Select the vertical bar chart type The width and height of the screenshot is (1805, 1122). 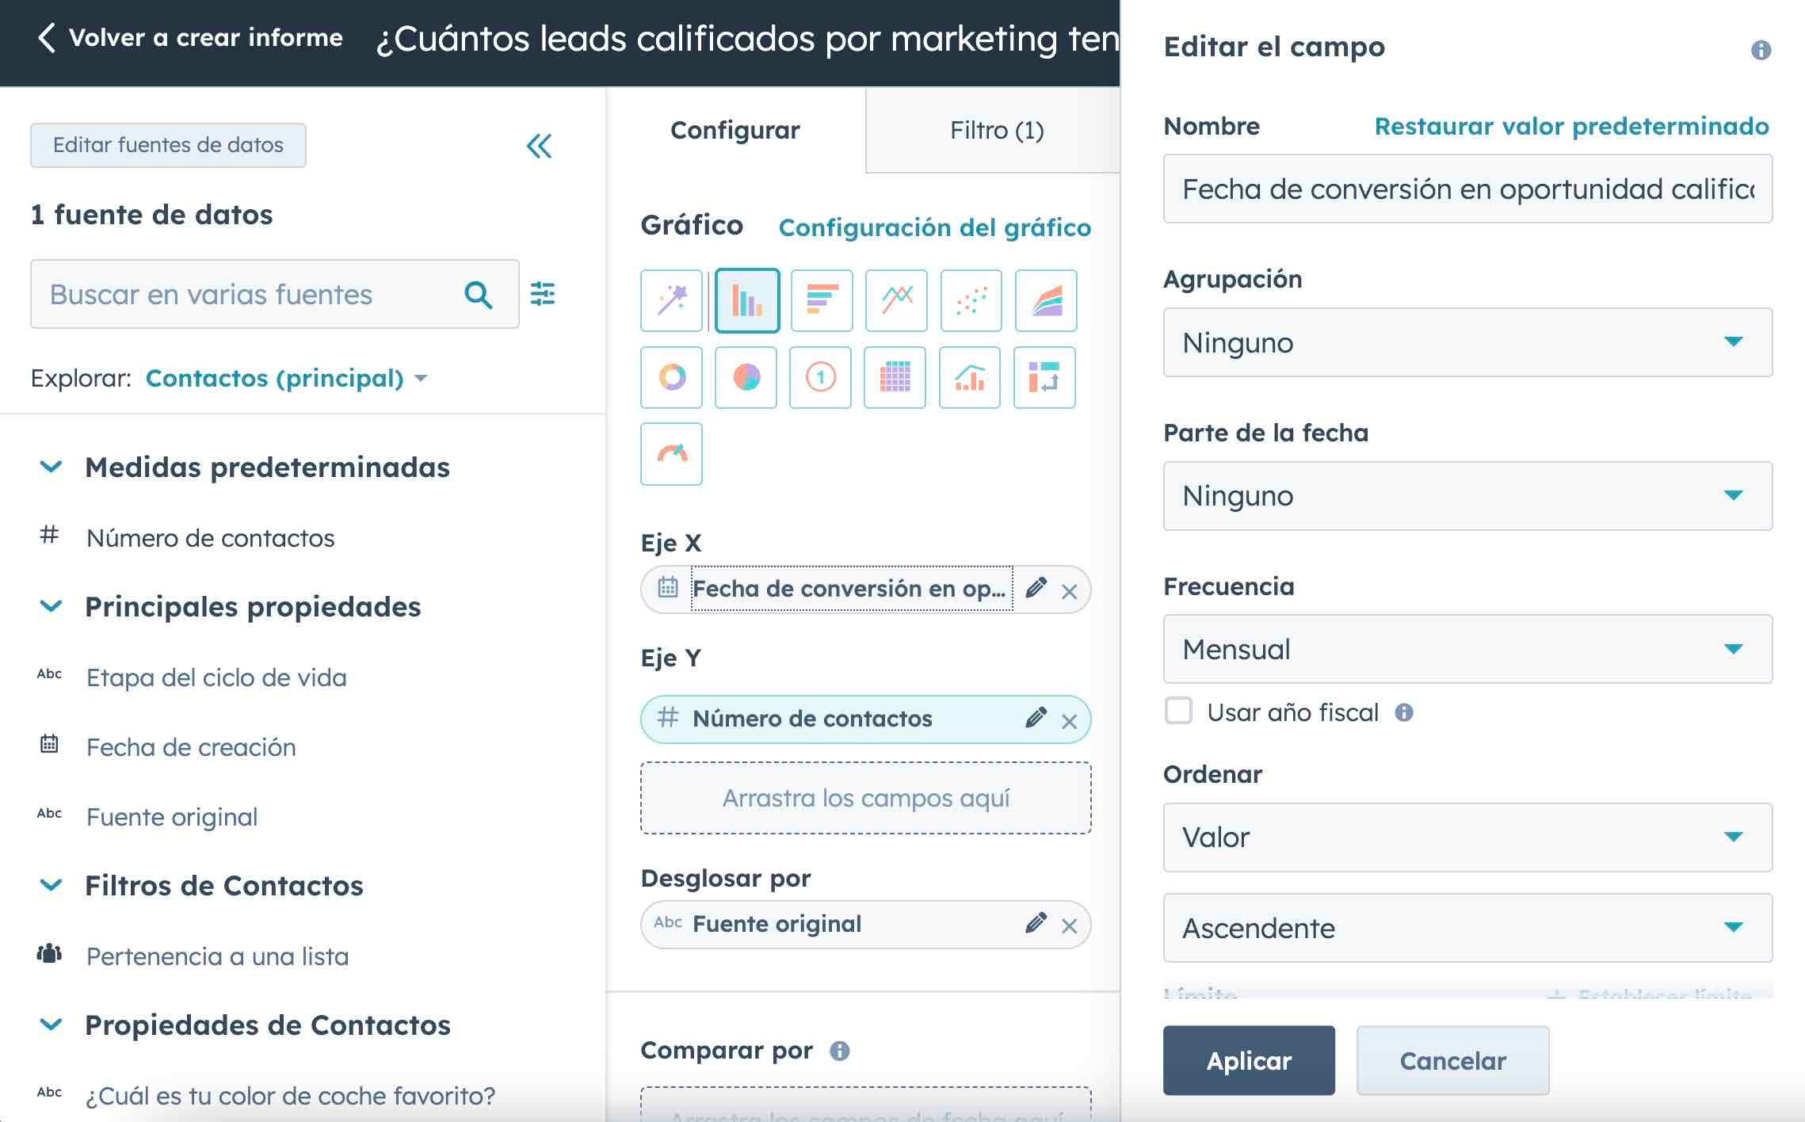point(746,300)
